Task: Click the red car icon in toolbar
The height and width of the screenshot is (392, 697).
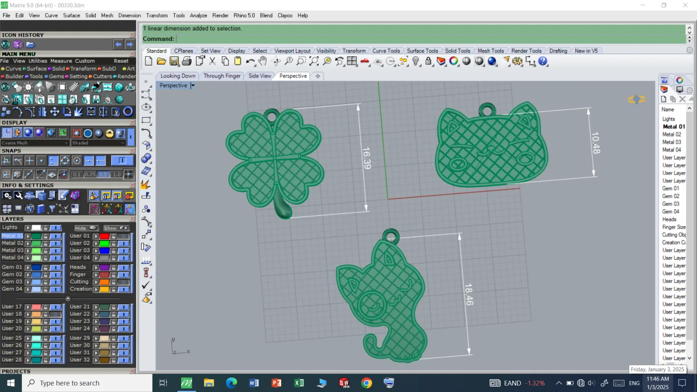Action: click(x=365, y=61)
